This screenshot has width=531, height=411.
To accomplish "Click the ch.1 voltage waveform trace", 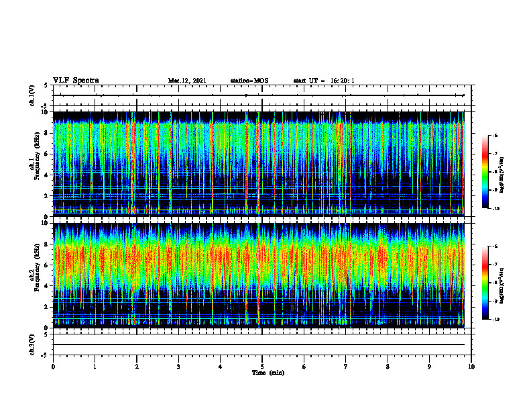I will [259, 95].
